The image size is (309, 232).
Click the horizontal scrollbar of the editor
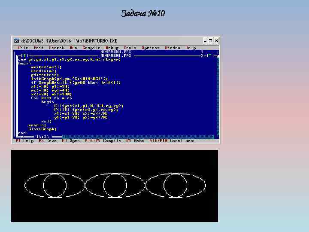pyautogui.click(x=138, y=137)
